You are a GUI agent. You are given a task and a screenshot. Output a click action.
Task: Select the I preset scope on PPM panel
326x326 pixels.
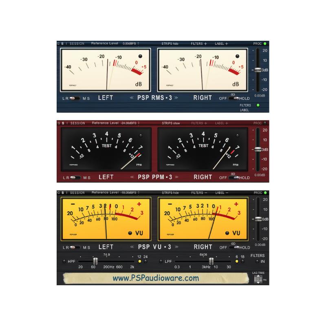[x=67, y=123]
